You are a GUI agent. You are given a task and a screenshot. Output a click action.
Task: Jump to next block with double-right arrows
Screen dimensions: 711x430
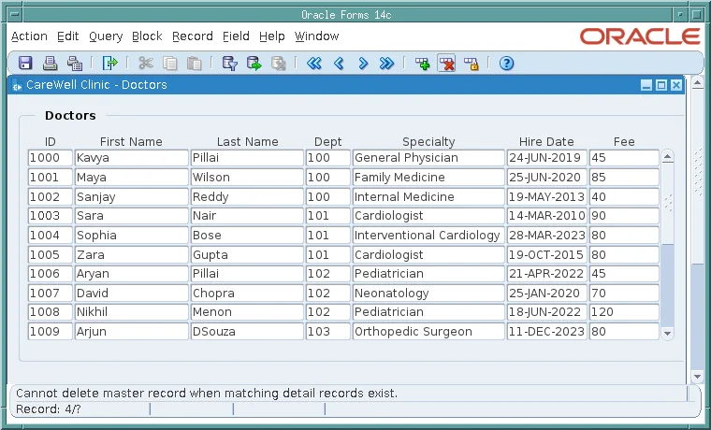[x=386, y=63]
